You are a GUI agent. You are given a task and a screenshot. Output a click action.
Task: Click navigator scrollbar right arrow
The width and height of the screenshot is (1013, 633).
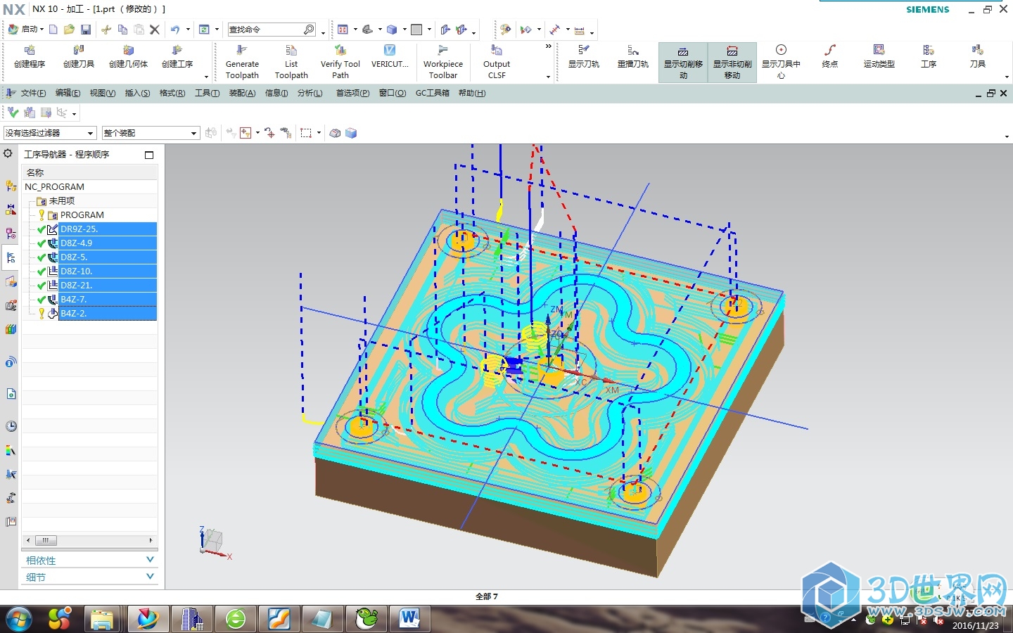point(151,540)
